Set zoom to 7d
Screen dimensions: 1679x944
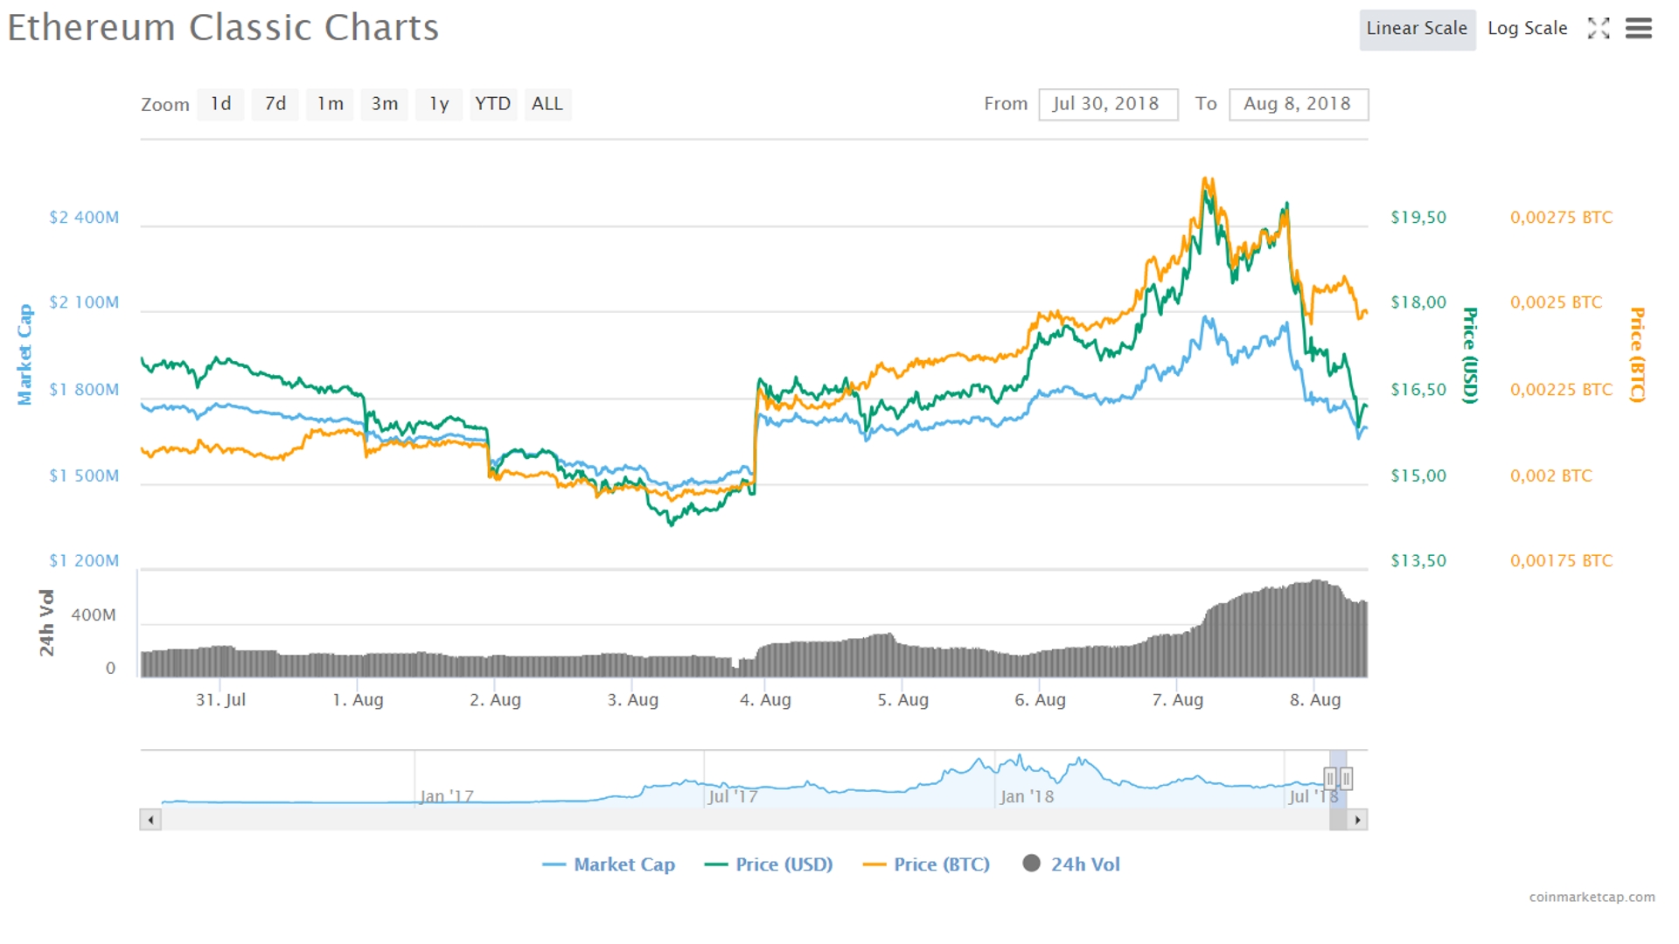(275, 104)
